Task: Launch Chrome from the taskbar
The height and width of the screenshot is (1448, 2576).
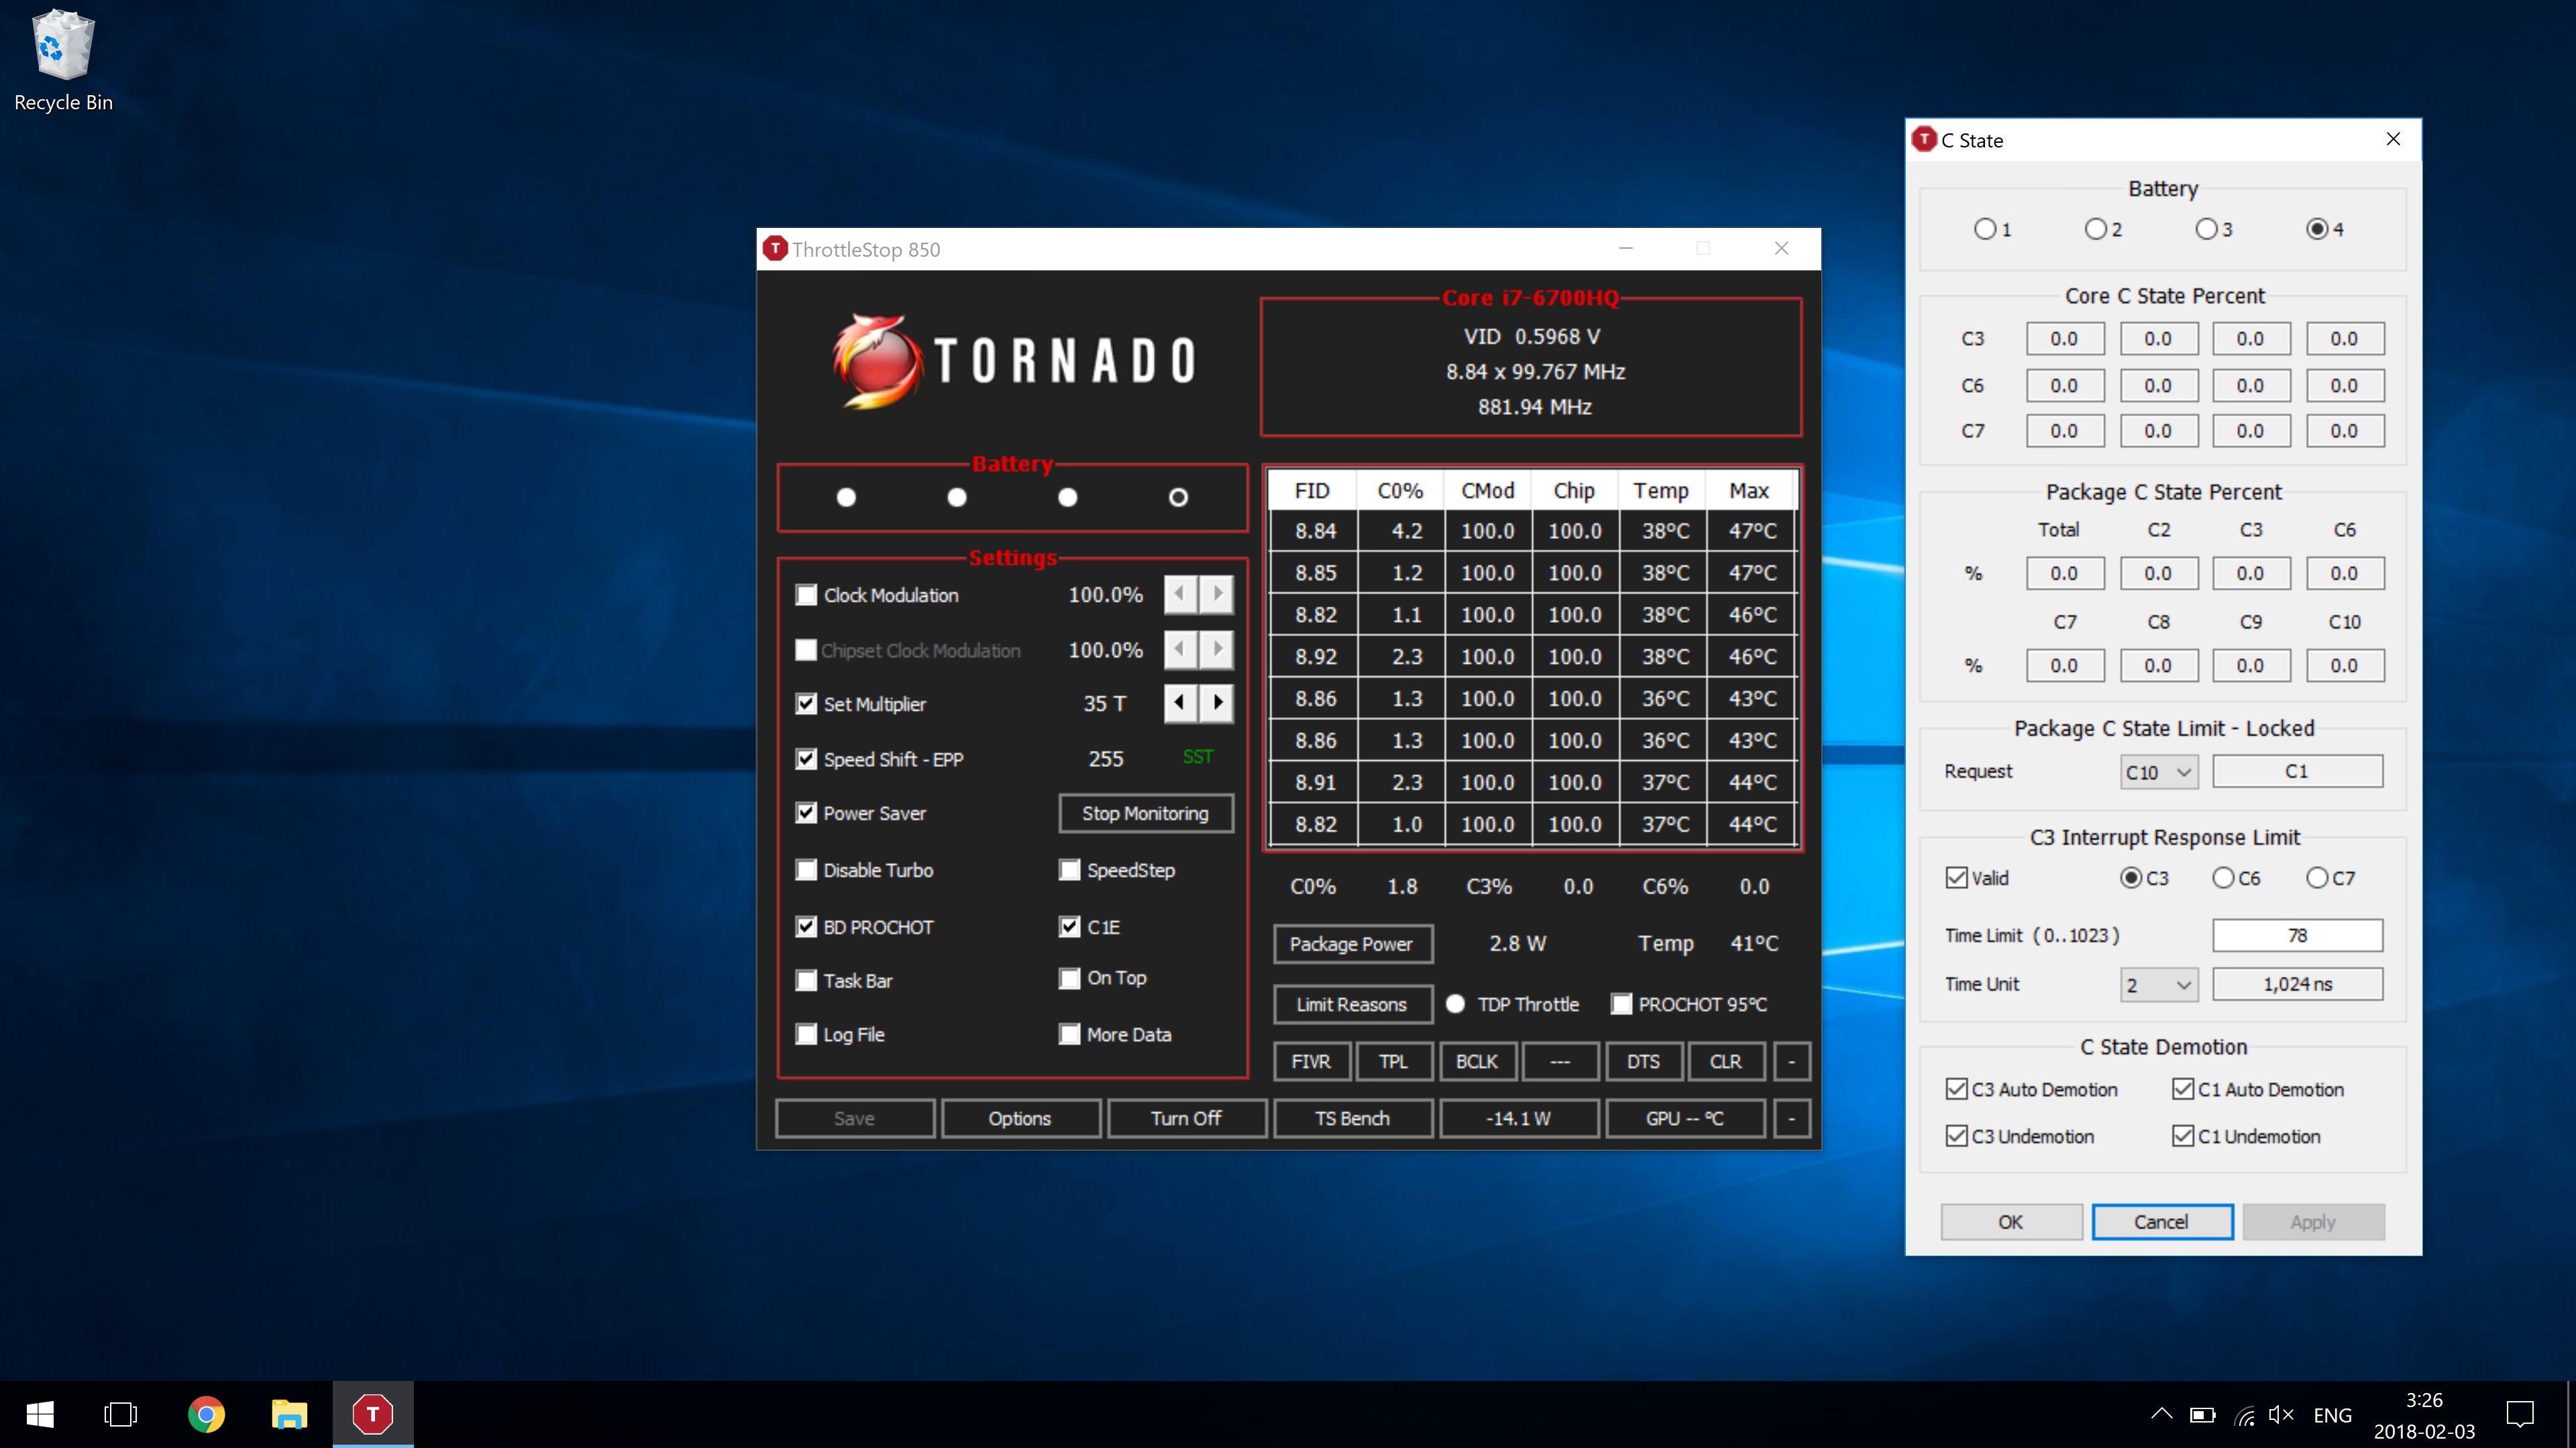Action: pos(206,1414)
